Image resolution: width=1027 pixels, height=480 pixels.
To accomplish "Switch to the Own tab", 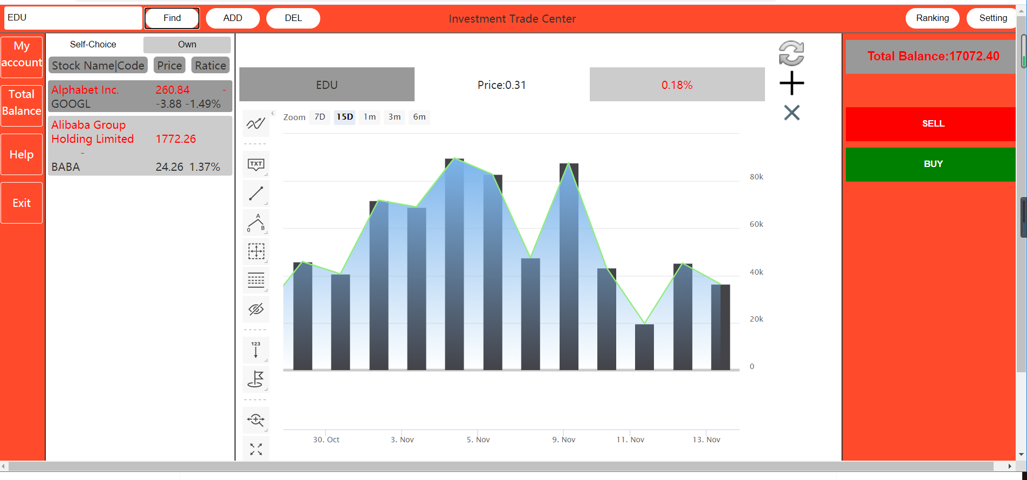I will pos(187,44).
